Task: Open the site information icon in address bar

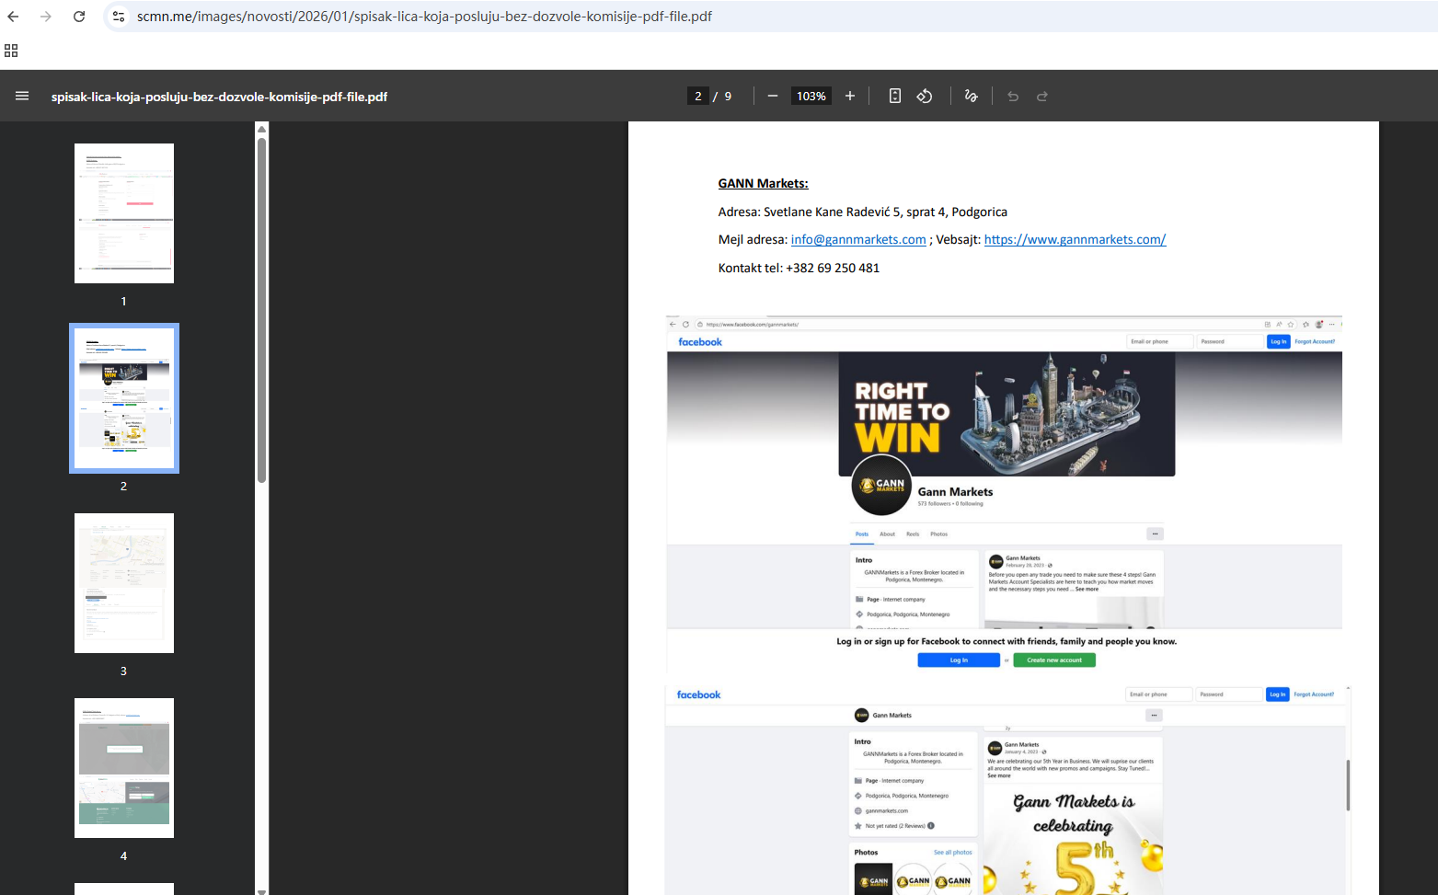Action: coord(119,17)
